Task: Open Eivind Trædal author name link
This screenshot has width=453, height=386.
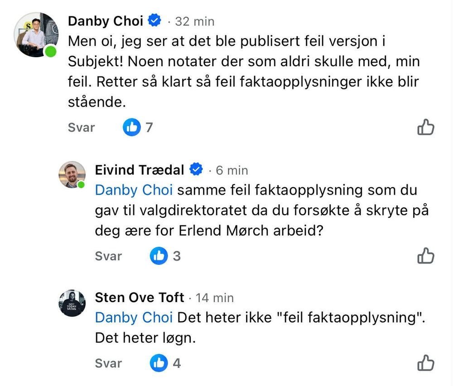Action: [140, 170]
